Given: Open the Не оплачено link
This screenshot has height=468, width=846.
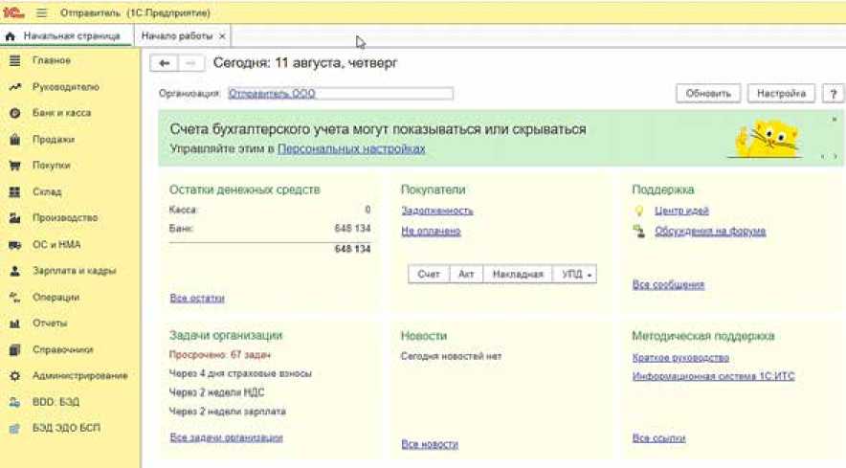Looking at the screenshot, I should pyautogui.click(x=431, y=231).
